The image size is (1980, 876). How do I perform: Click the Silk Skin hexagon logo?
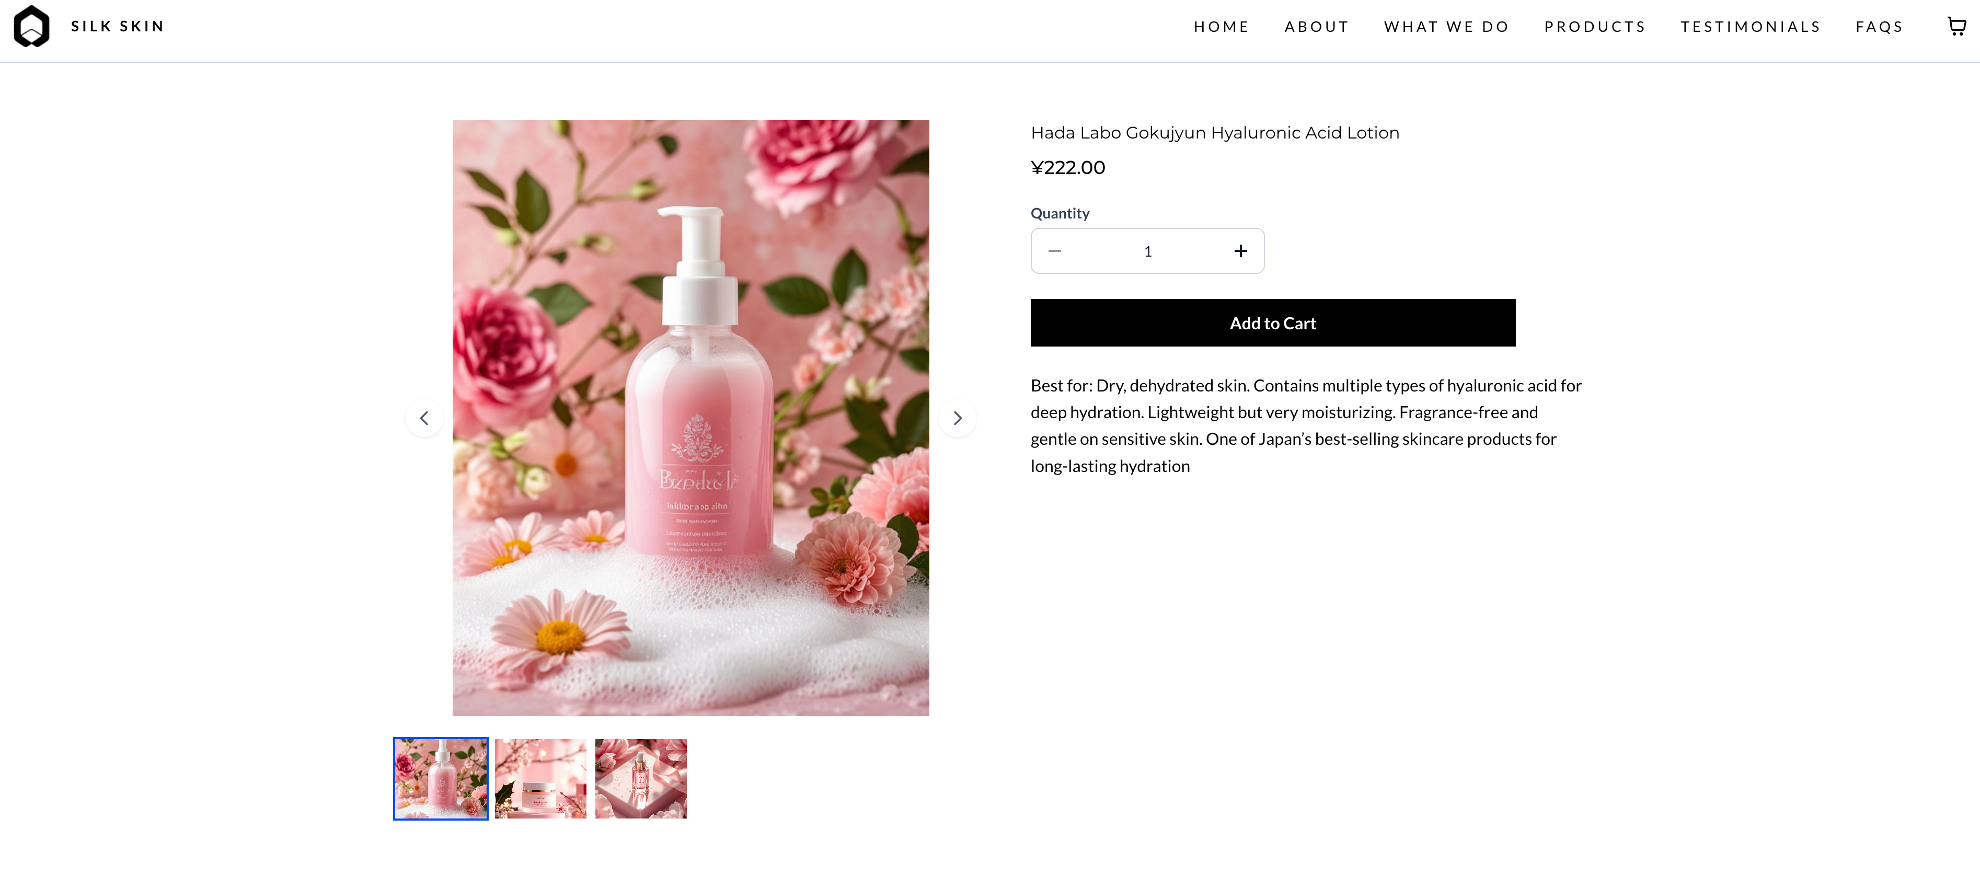[31, 26]
